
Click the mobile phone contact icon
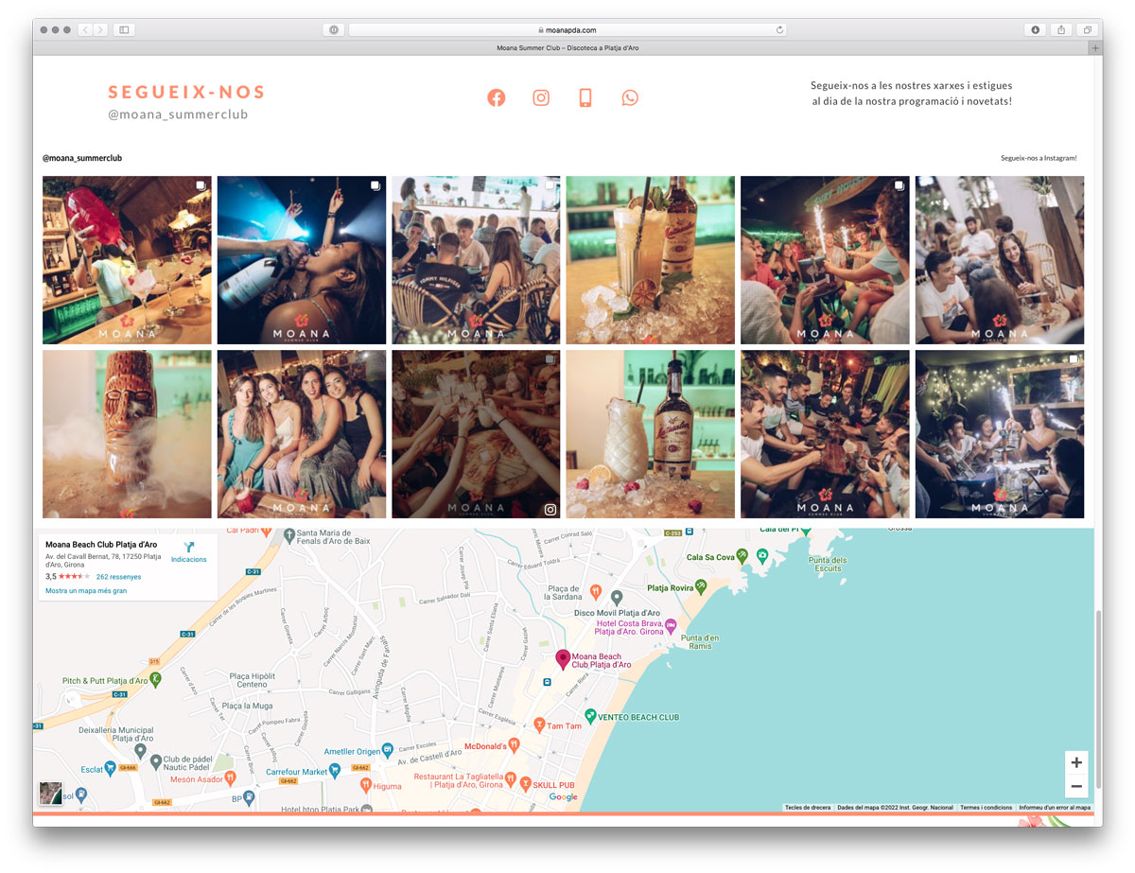[585, 97]
